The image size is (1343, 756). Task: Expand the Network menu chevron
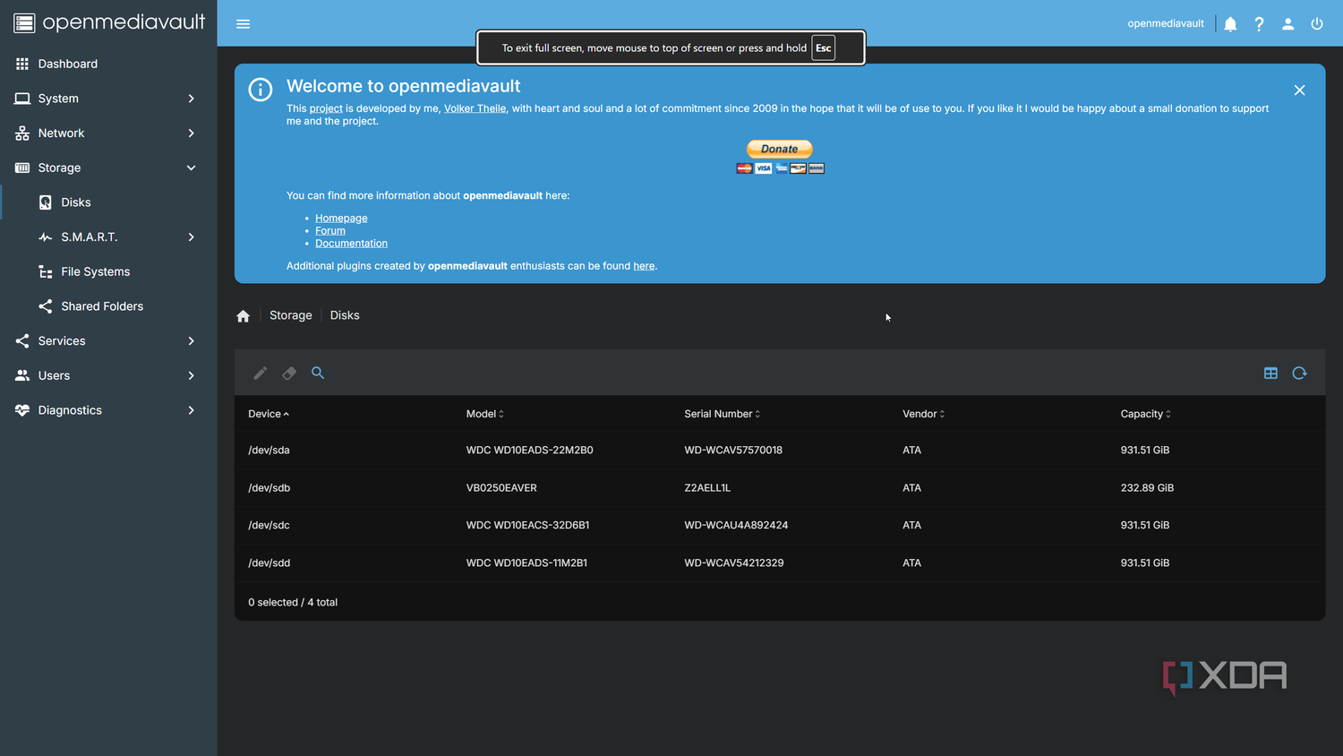191,133
